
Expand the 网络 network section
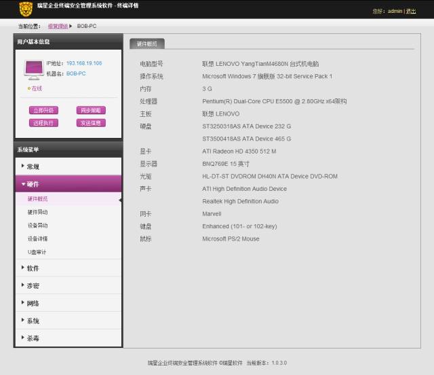click(68, 304)
